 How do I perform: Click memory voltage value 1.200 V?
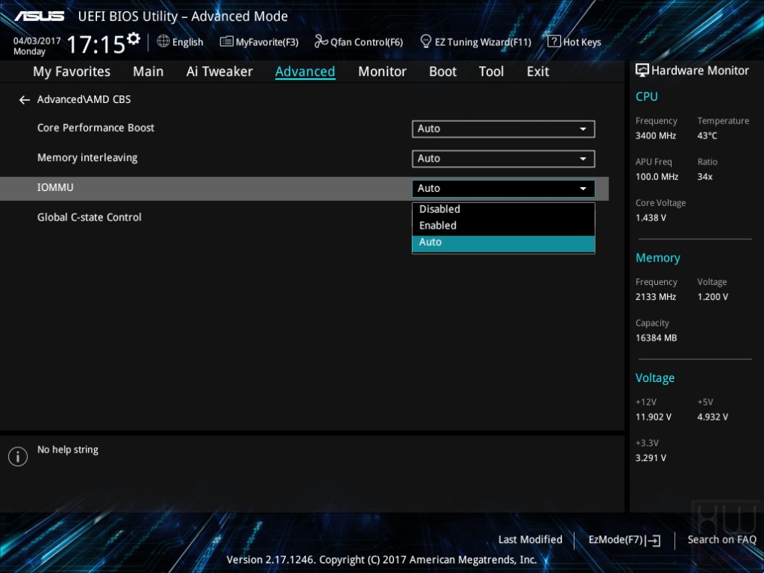tap(712, 297)
